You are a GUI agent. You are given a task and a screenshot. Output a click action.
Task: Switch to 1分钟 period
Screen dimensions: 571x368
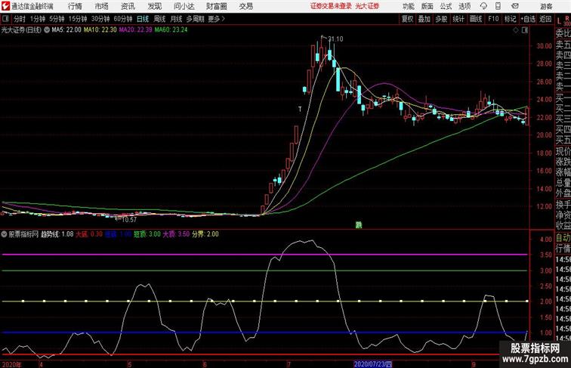click(x=38, y=19)
